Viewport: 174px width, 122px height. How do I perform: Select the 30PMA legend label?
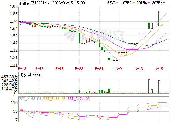click(157, 3)
